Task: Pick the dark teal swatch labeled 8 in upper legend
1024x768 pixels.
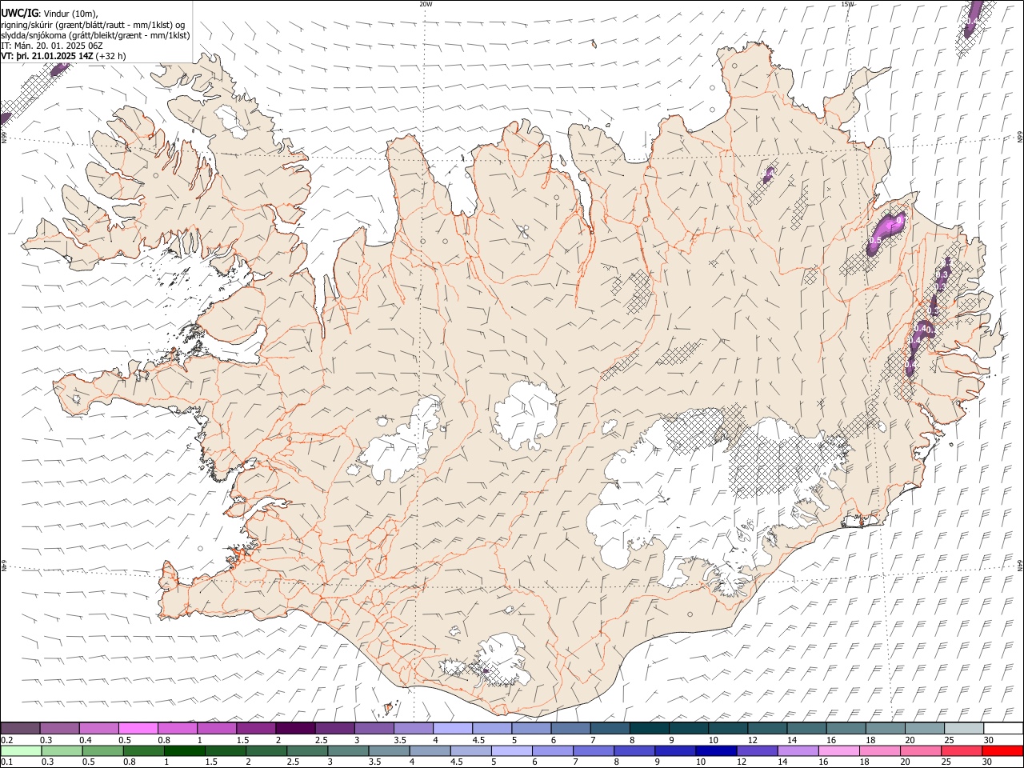Action: 648,728
